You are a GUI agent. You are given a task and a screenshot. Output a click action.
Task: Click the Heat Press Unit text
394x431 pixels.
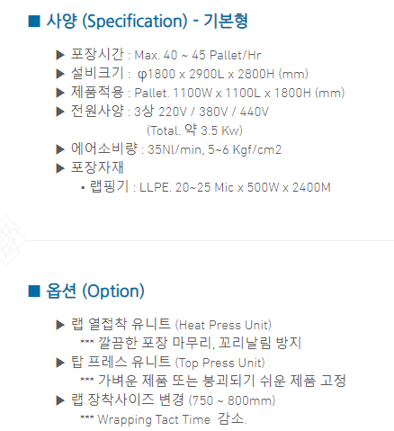[223, 325]
